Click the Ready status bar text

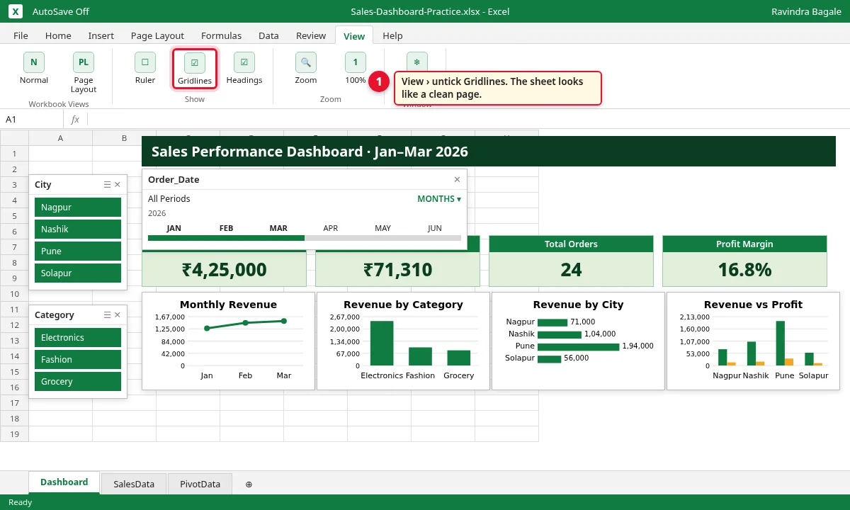click(x=20, y=502)
